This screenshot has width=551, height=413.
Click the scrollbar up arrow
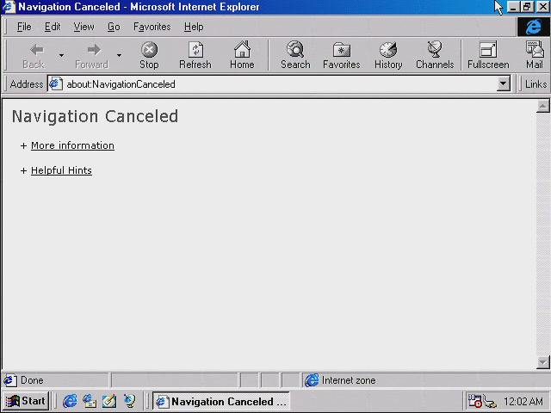[x=543, y=107]
